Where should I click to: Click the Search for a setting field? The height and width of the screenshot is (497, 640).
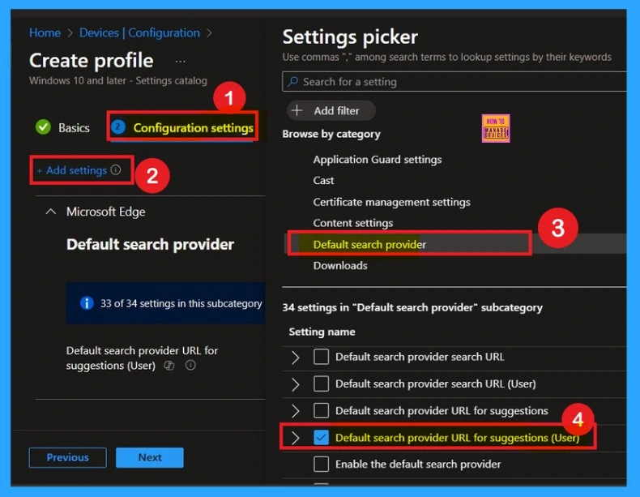tap(454, 82)
